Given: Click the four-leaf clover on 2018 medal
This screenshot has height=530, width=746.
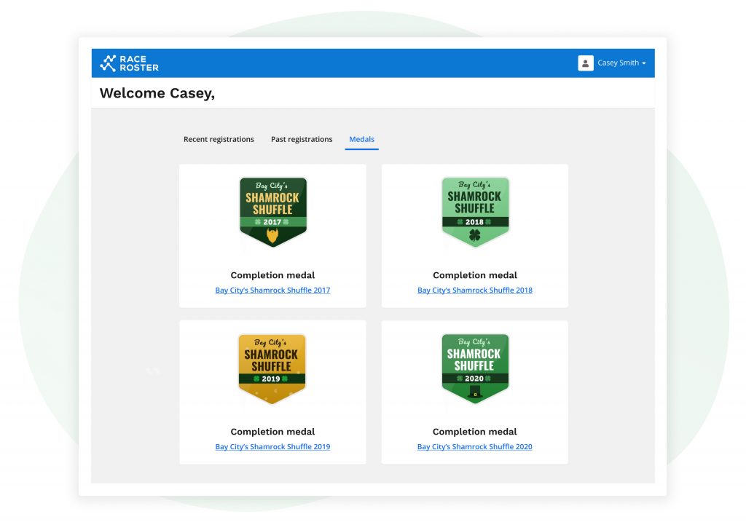Looking at the screenshot, I should tap(475, 235).
